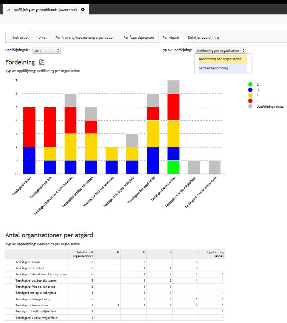This screenshot has height=323, width=287.
Task: Click 'Teståtgärd Rikt odl landskap' table row
Action: pyautogui.click(x=115, y=287)
